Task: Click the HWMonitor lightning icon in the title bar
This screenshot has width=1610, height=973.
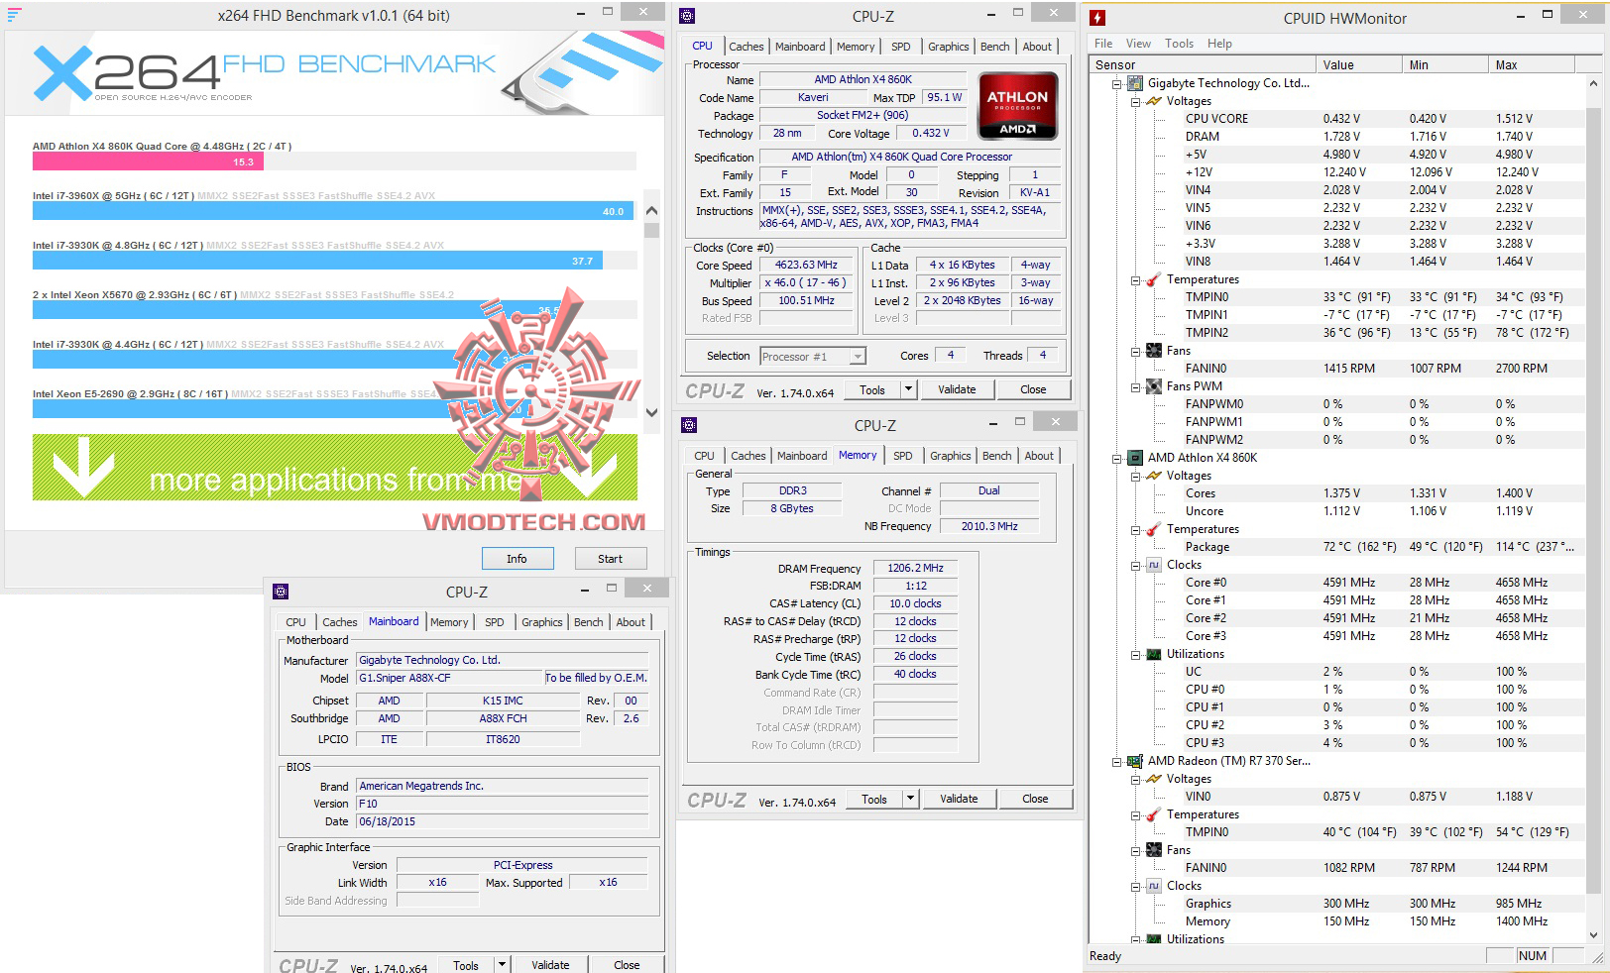Action: point(1097,18)
